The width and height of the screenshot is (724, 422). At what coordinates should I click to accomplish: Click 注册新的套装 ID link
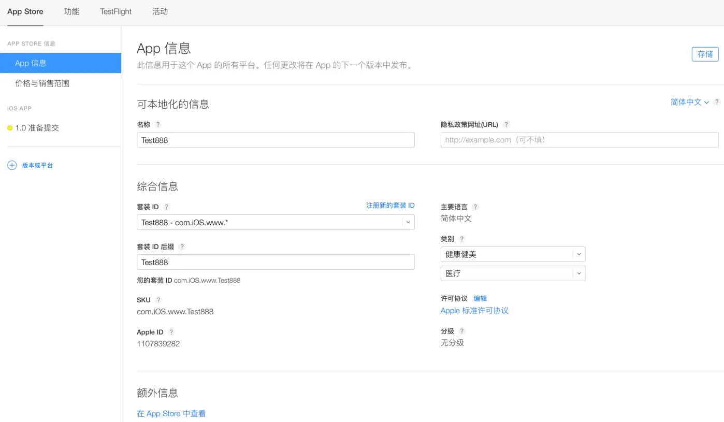point(390,206)
